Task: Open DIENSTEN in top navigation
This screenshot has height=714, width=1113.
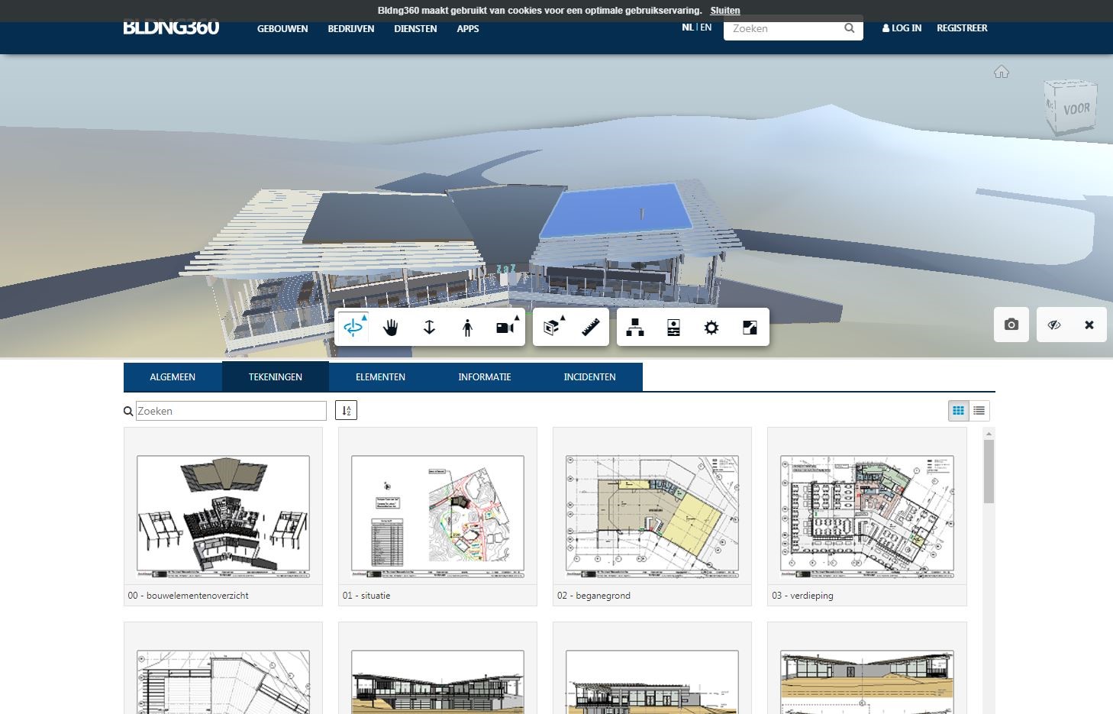Action: (x=415, y=29)
